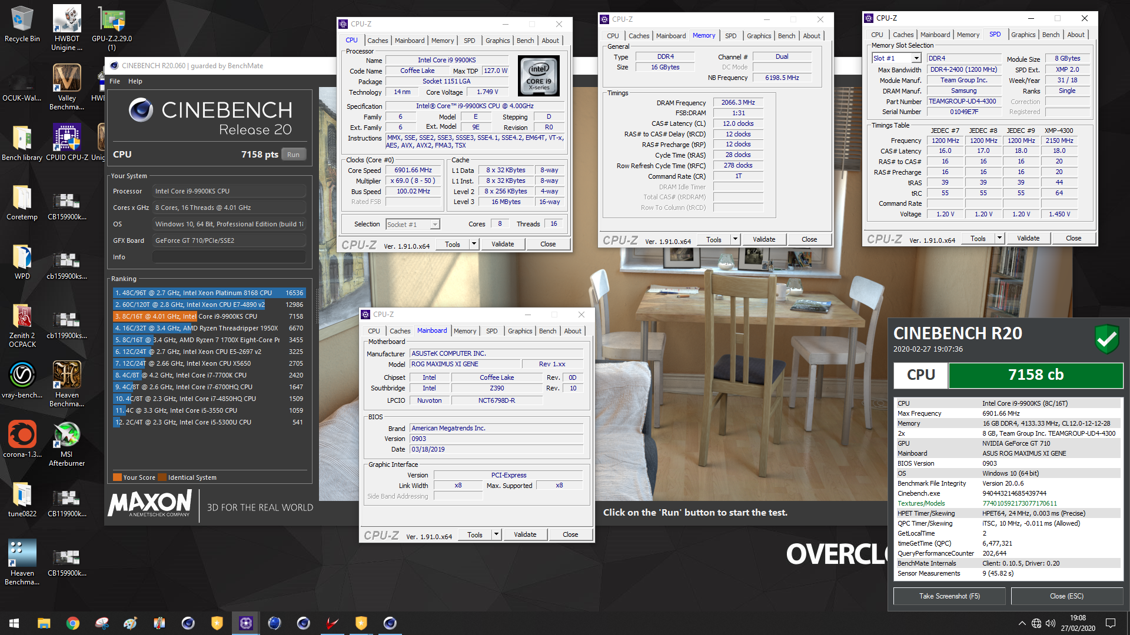The height and width of the screenshot is (635, 1130).
Task: Click the BenchMate green shield checkmark
Action: tap(1106, 339)
